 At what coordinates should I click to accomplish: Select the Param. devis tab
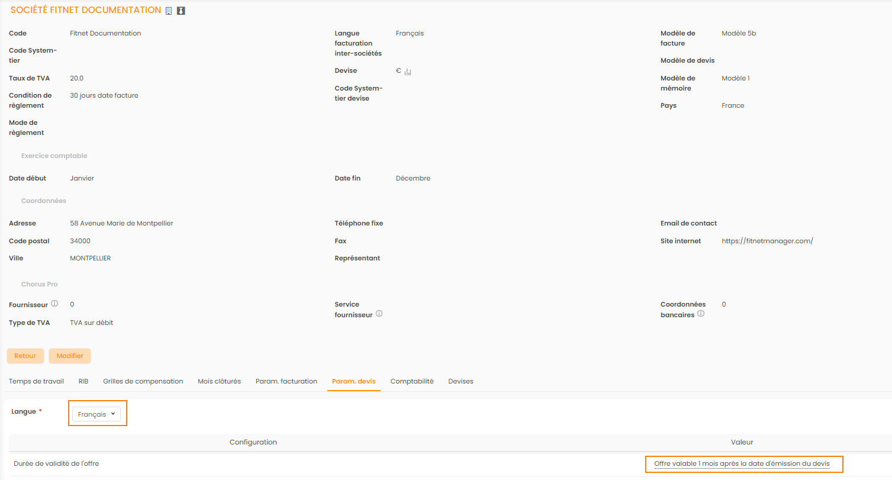click(353, 381)
